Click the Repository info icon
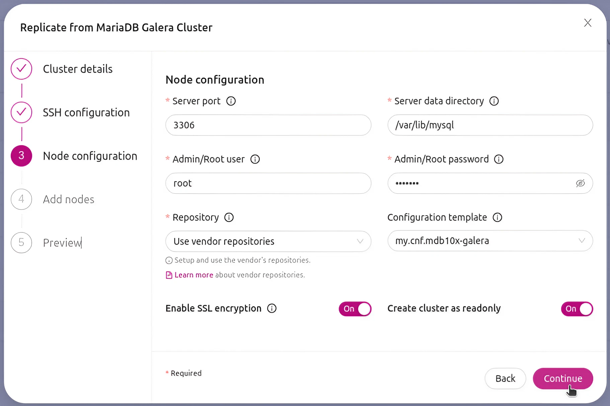 pos(229,217)
